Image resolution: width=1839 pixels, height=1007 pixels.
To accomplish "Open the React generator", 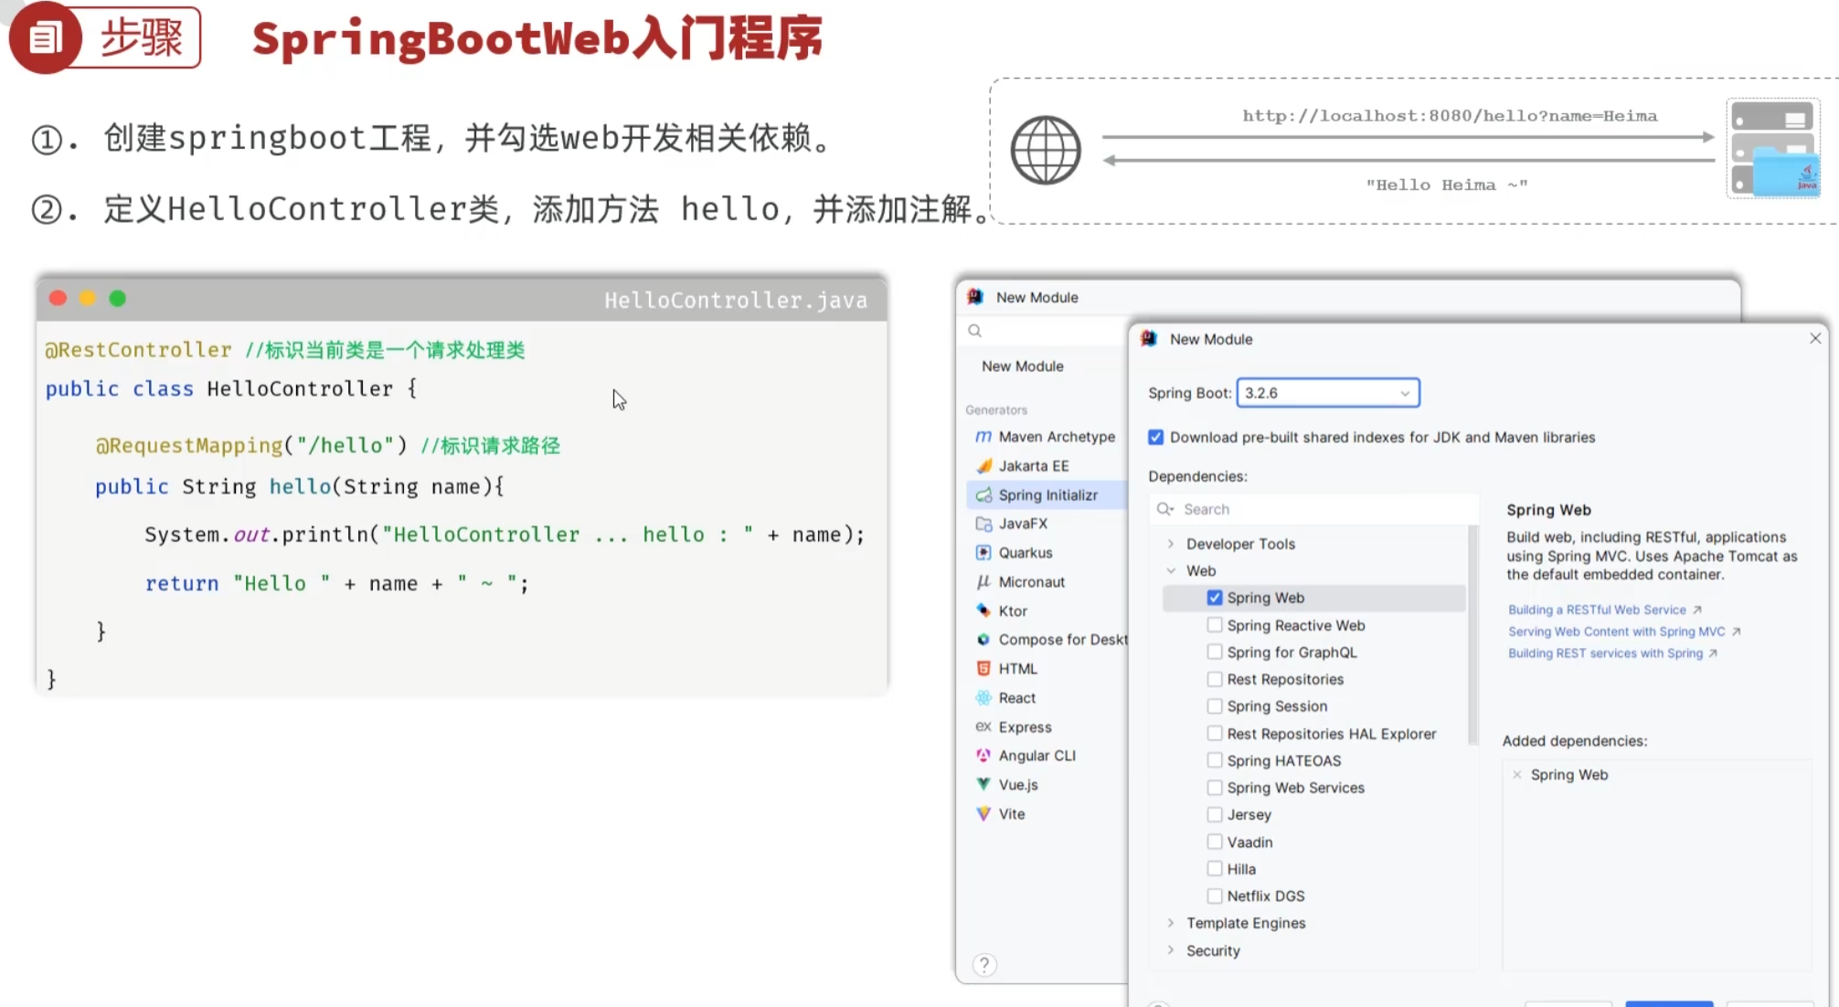I will point(1017,697).
